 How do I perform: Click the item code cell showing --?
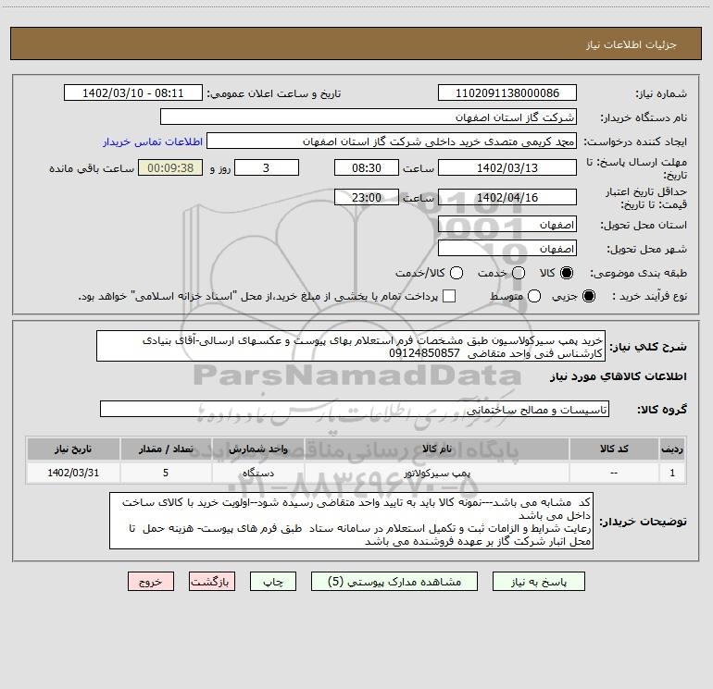tap(614, 473)
